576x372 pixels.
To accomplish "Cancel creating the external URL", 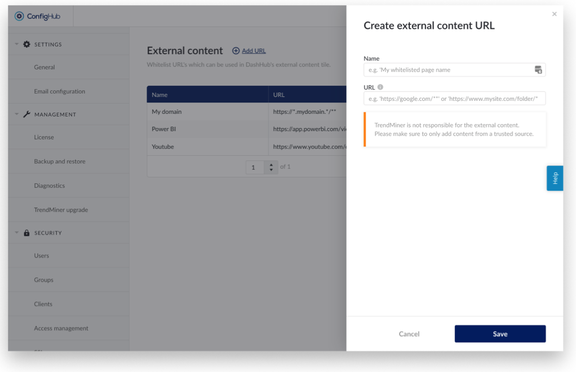I will click(x=409, y=334).
